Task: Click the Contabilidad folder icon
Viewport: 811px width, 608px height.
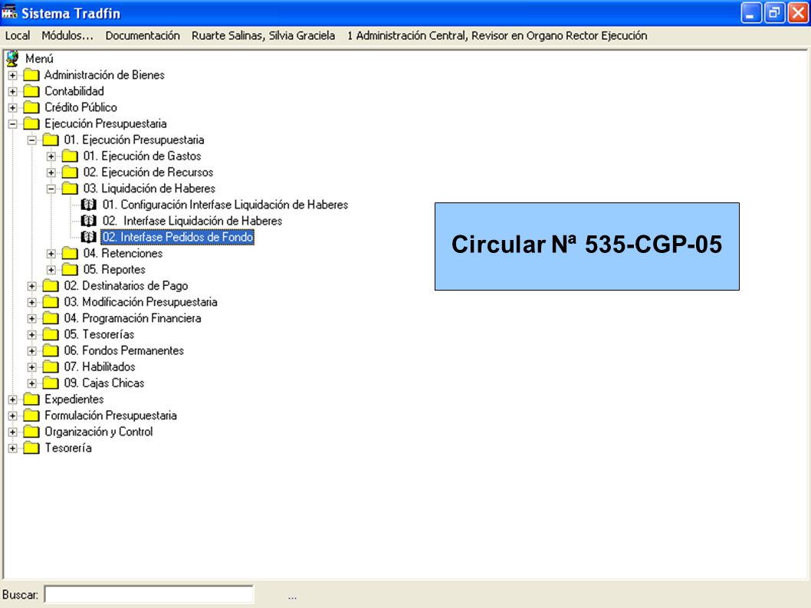Action: coord(31,91)
